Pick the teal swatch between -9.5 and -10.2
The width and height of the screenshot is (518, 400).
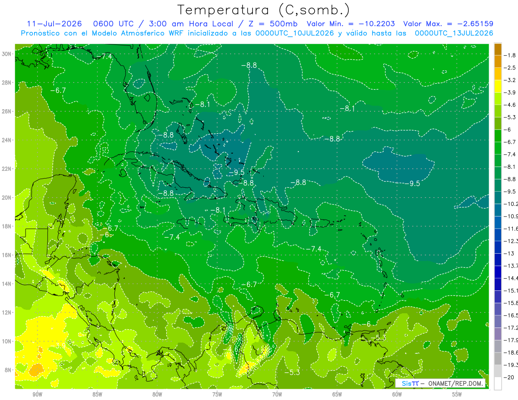498,198
